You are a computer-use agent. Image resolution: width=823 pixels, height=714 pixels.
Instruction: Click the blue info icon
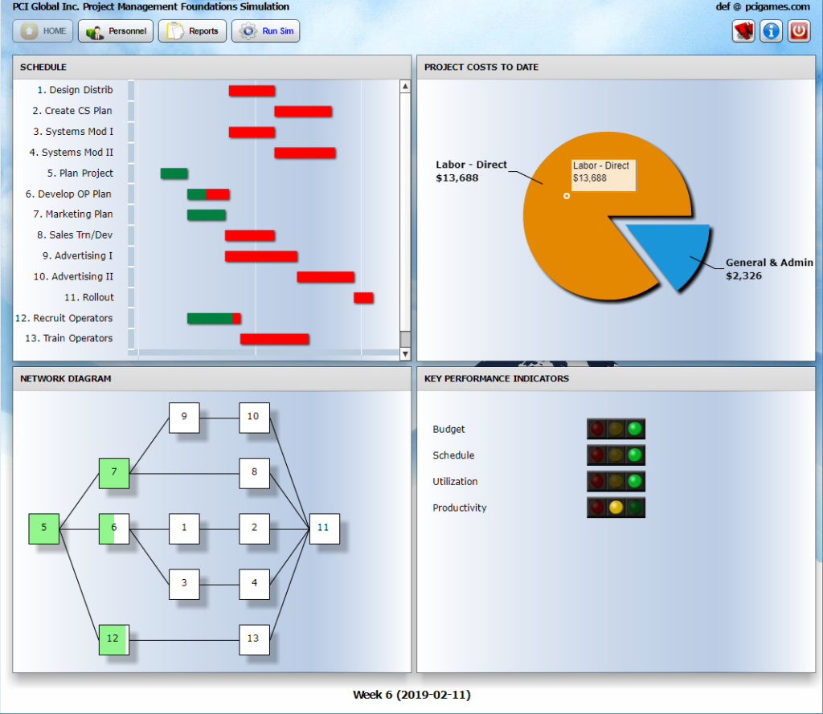771,31
